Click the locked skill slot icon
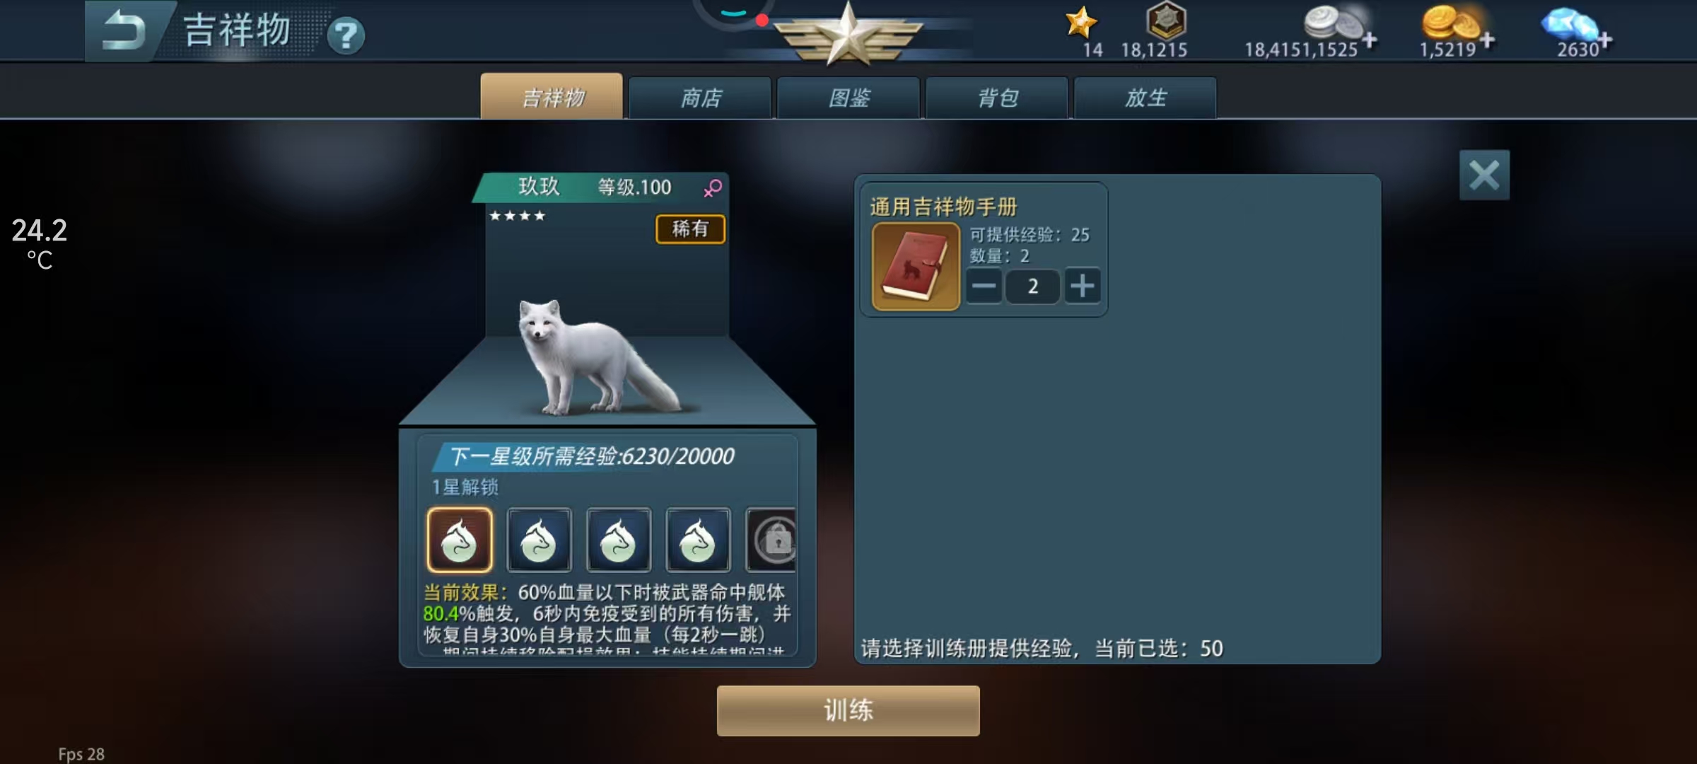 pyautogui.click(x=772, y=540)
